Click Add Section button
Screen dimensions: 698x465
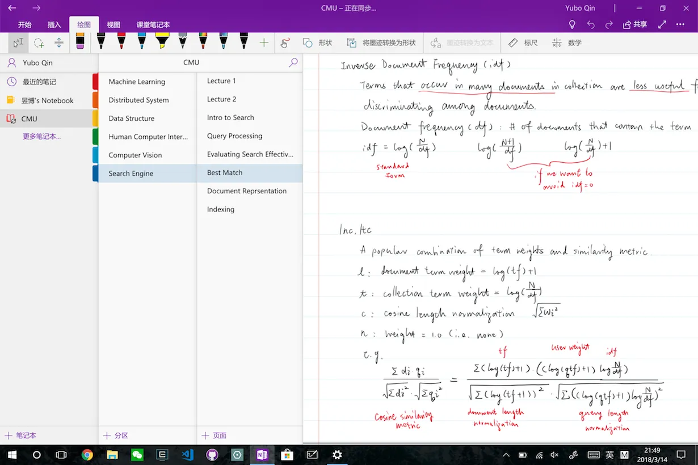pyautogui.click(x=115, y=436)
